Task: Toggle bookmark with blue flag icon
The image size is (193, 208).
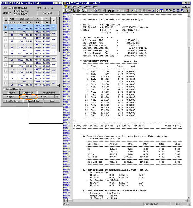Action: point(132,11)
